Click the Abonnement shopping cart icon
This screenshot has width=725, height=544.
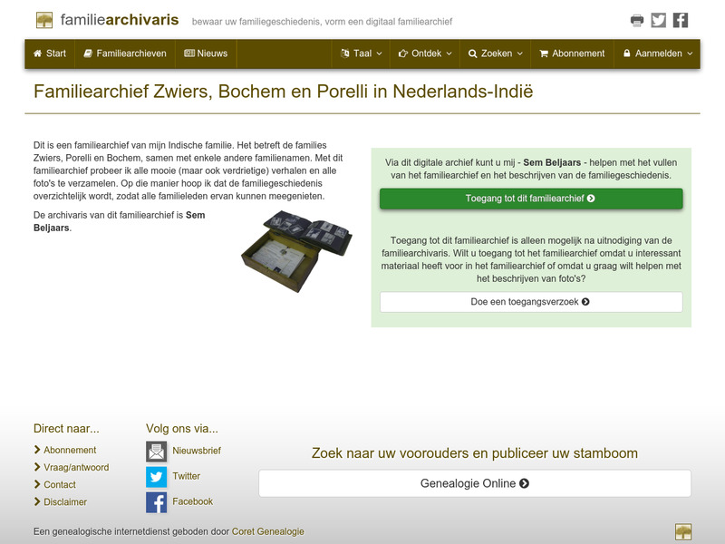543,53
